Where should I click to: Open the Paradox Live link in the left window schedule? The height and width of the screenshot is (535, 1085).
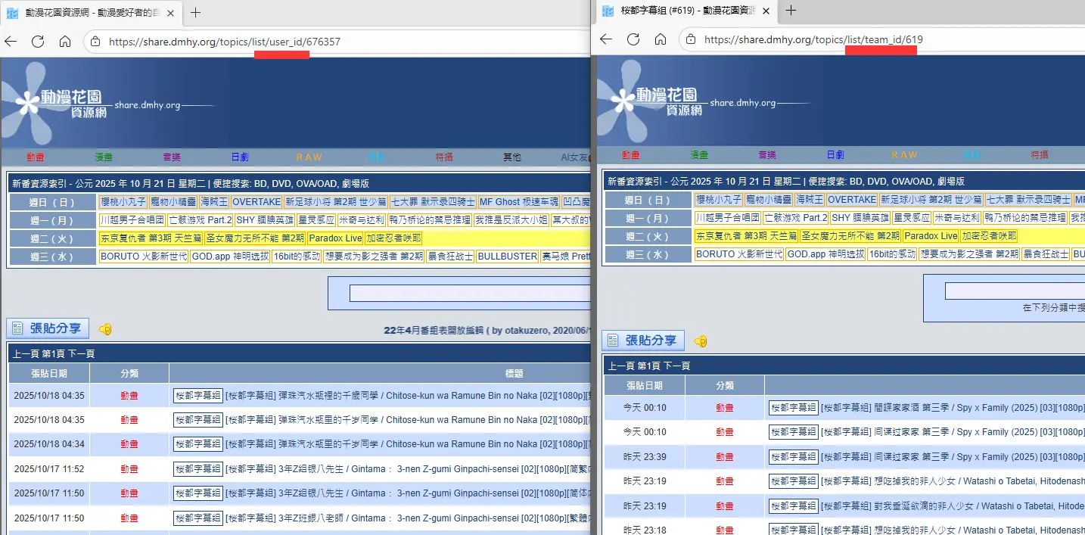335,238
